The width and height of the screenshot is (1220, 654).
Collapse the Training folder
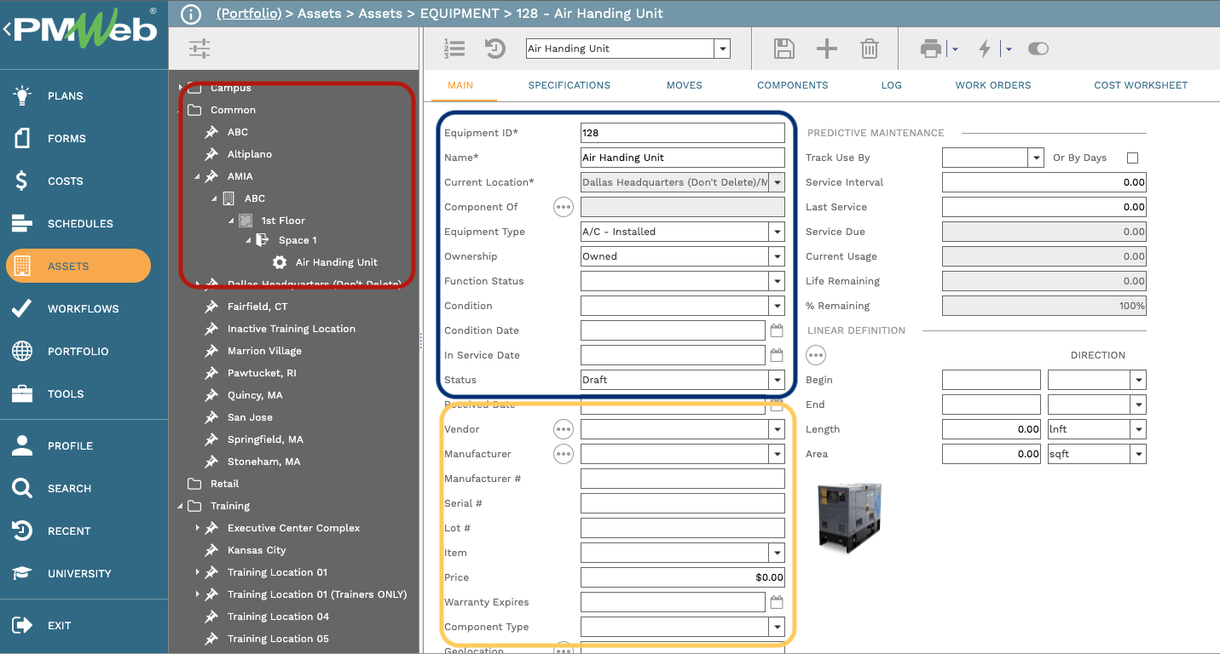tap(180, 506)
